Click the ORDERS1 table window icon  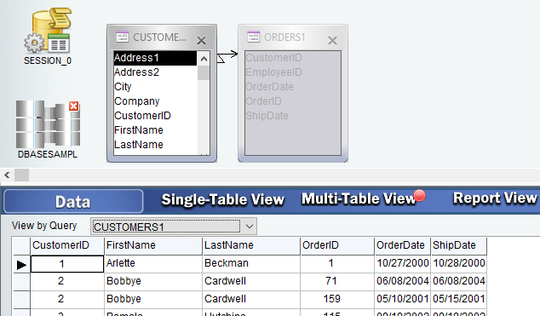point(254,37)
